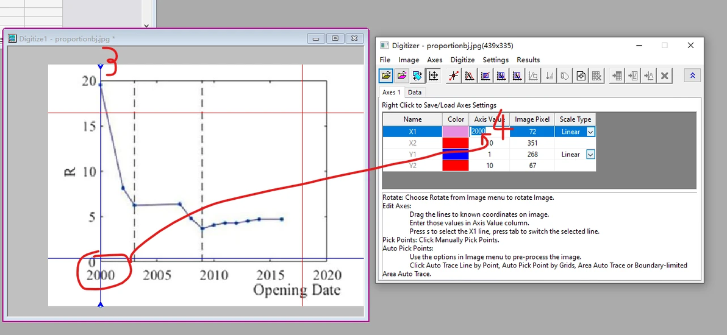Viewport: 727px width, 335px height.
Task: Select the Edit Axes tool icon
Action: pos(434,75)
